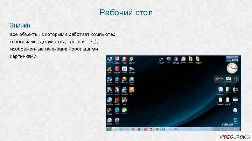Open the Recycle Bin on the desktop
The image size is (252, 141).
coord(235,121)
